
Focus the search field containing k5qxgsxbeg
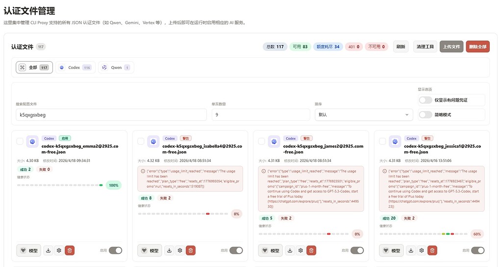coord(111,114)
